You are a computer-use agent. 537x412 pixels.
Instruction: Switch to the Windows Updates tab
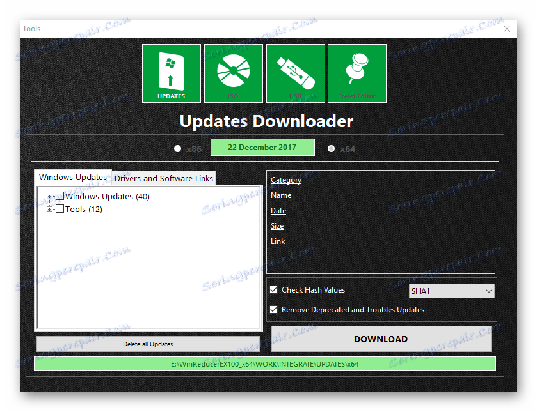pyautogui.click(x=72, y=177)
